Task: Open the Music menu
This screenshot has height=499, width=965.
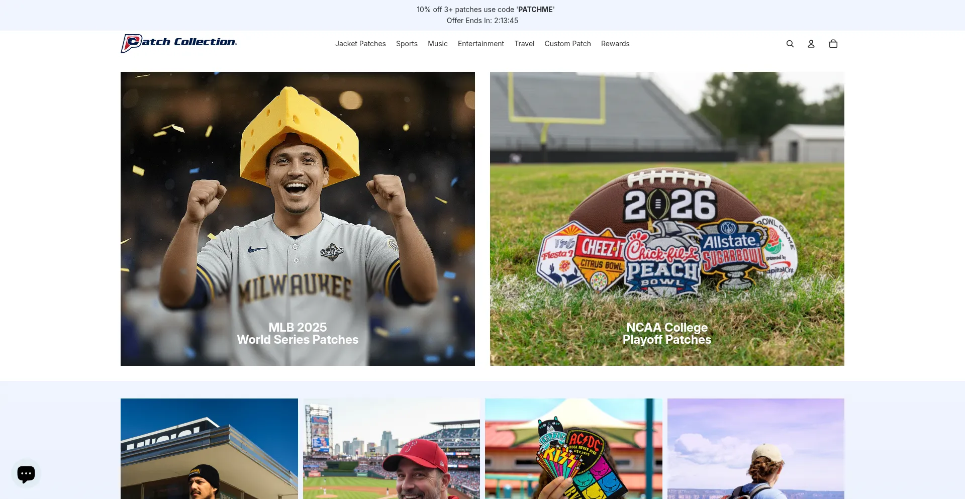Action: (x=438, y=44)
